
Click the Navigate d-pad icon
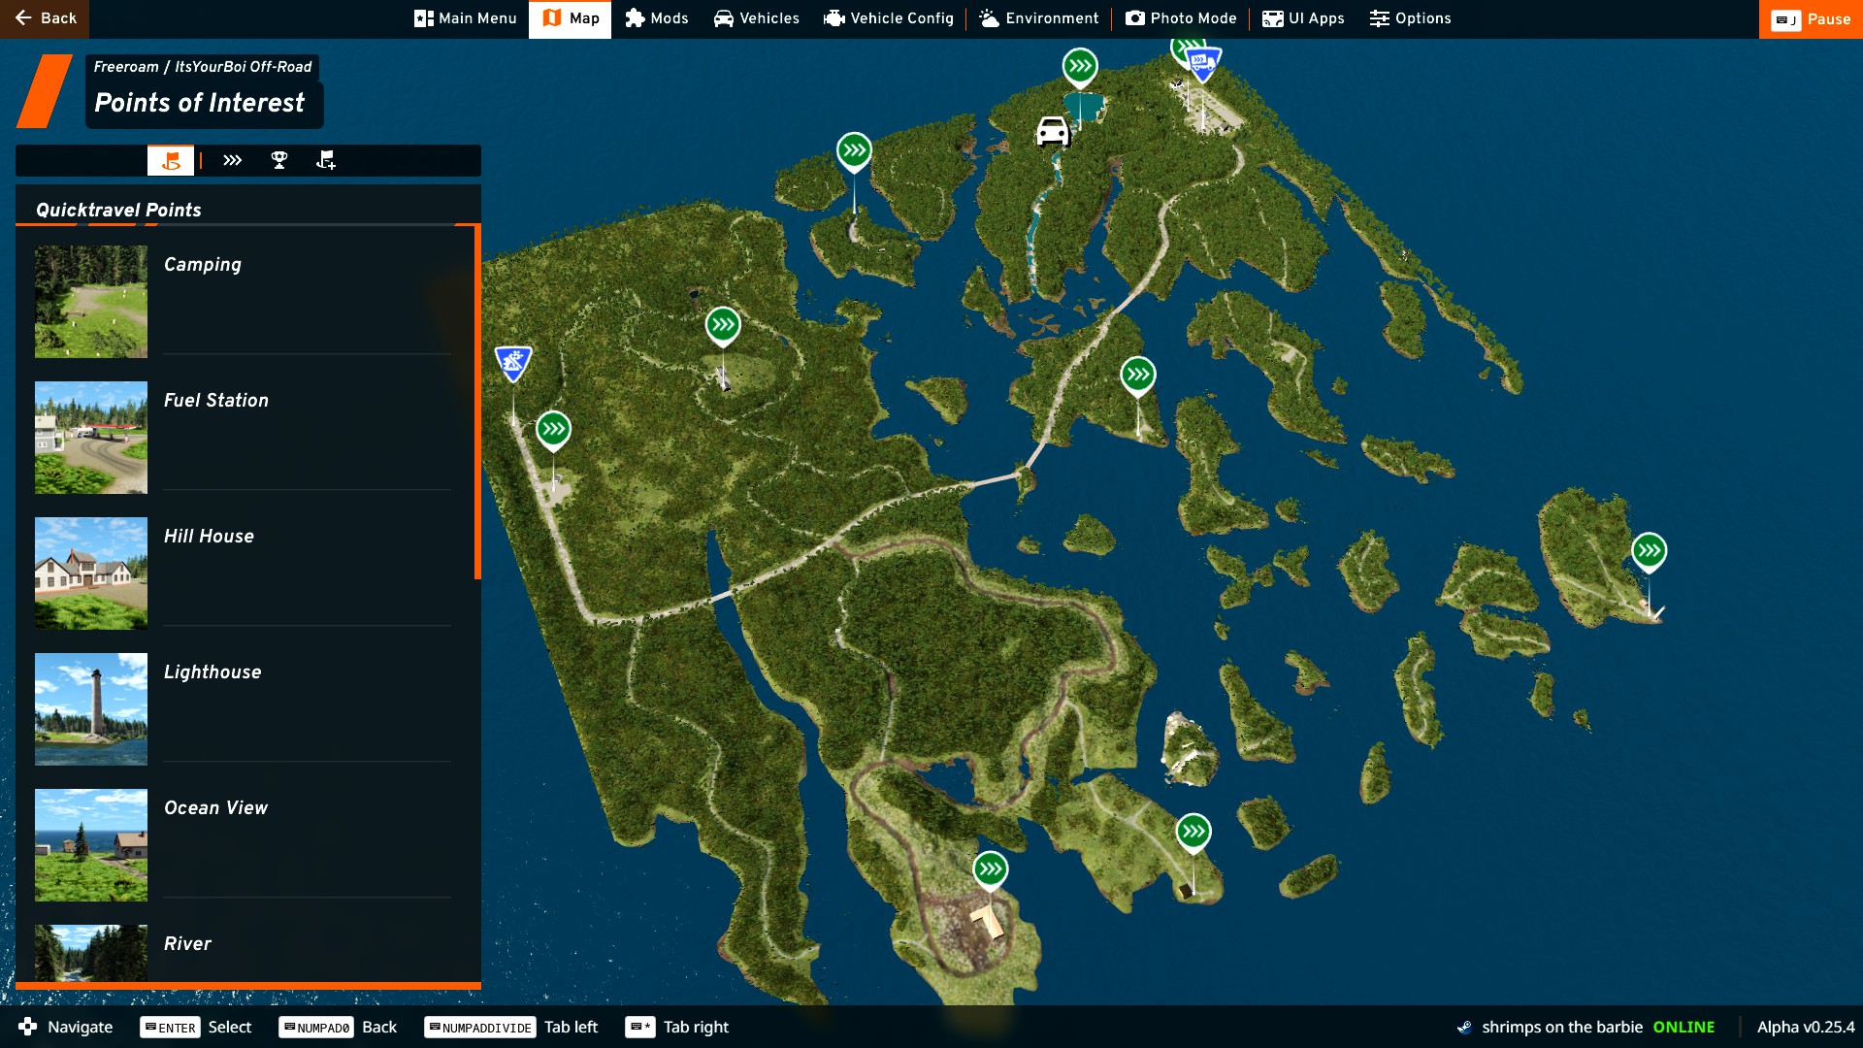pyautogui.click(x=27, y=1027)
